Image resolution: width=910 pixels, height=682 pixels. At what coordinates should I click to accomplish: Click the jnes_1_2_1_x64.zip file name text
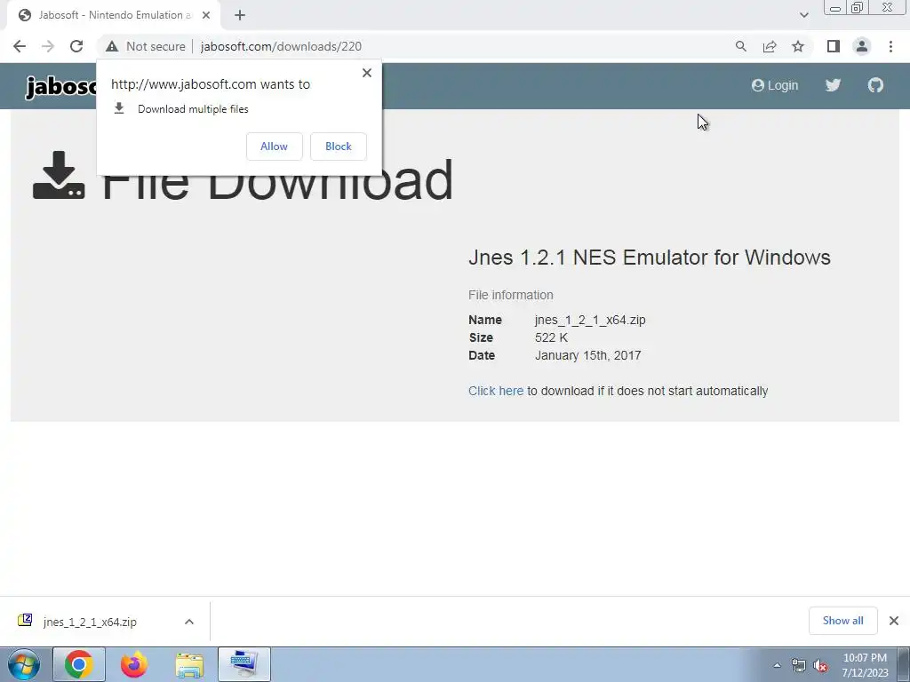pos(590,320)
